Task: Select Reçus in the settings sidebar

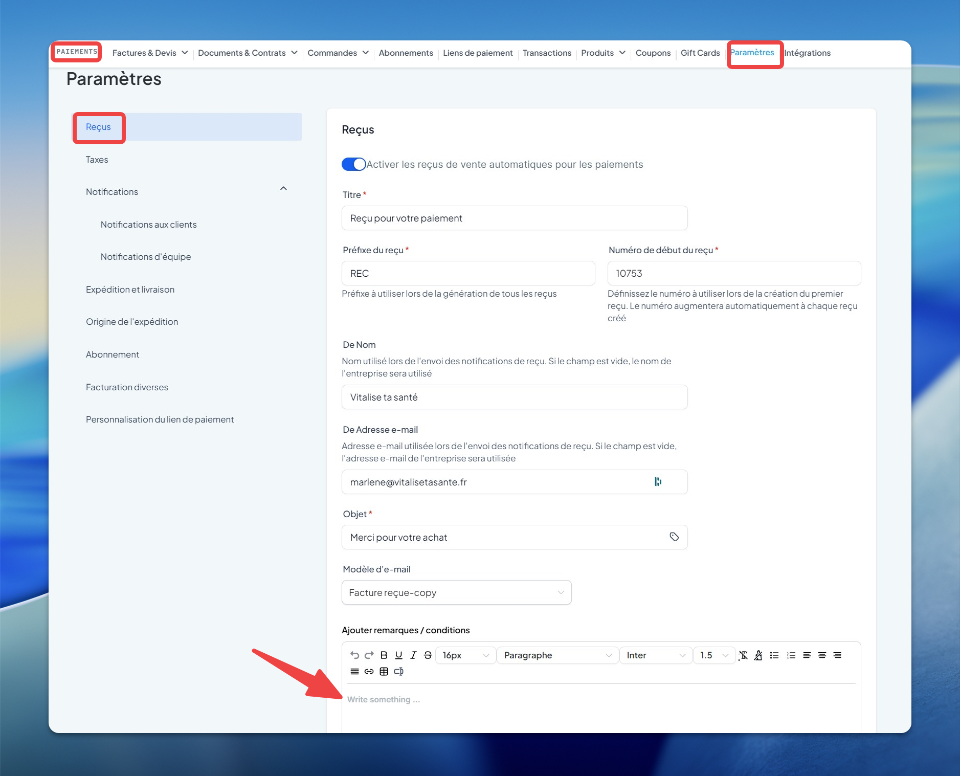Action: tap(187, 127)
